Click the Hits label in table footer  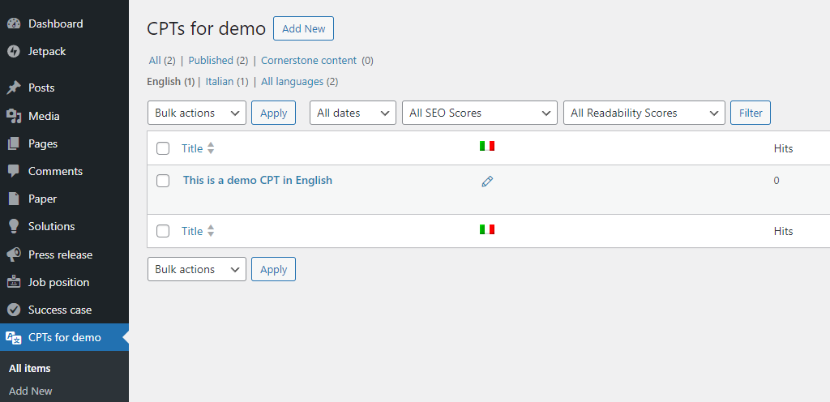[x=784, y=231]
